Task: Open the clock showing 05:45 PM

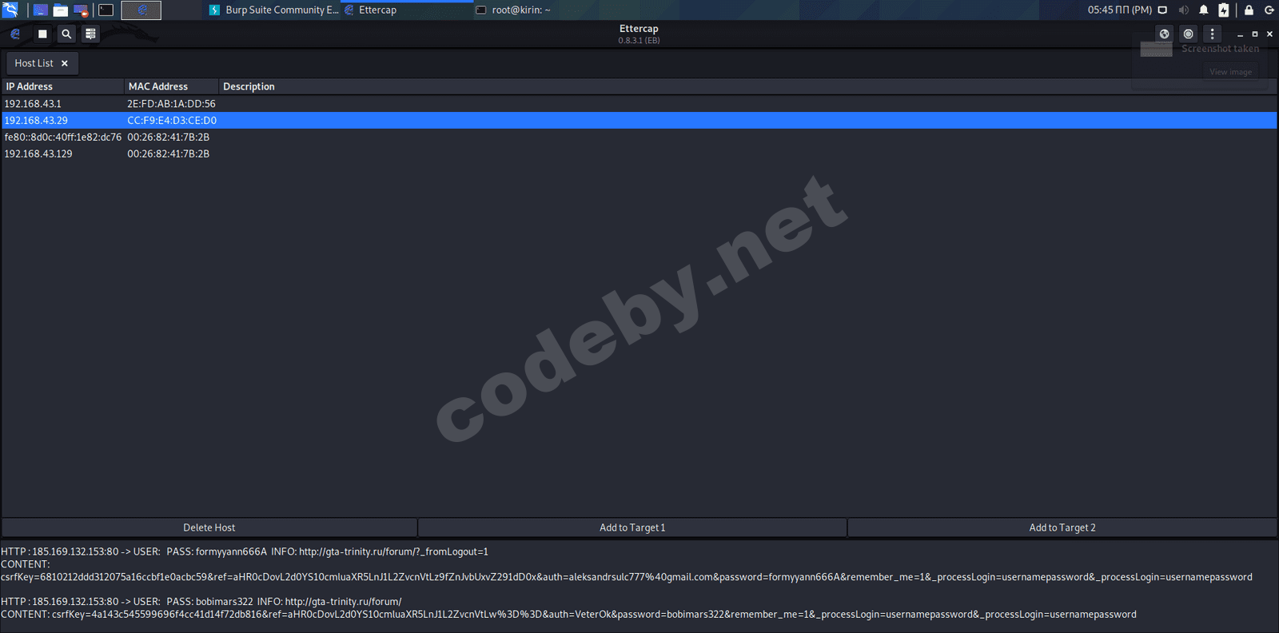Action: [x=1119, y=10]
